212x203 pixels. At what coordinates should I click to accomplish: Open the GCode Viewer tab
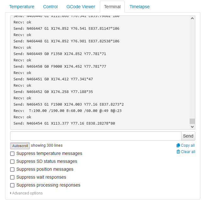pyautogui.click(x=81, y=7)
